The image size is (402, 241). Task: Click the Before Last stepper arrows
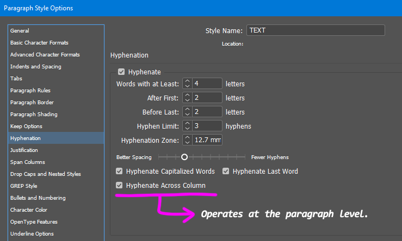[188, 112]
